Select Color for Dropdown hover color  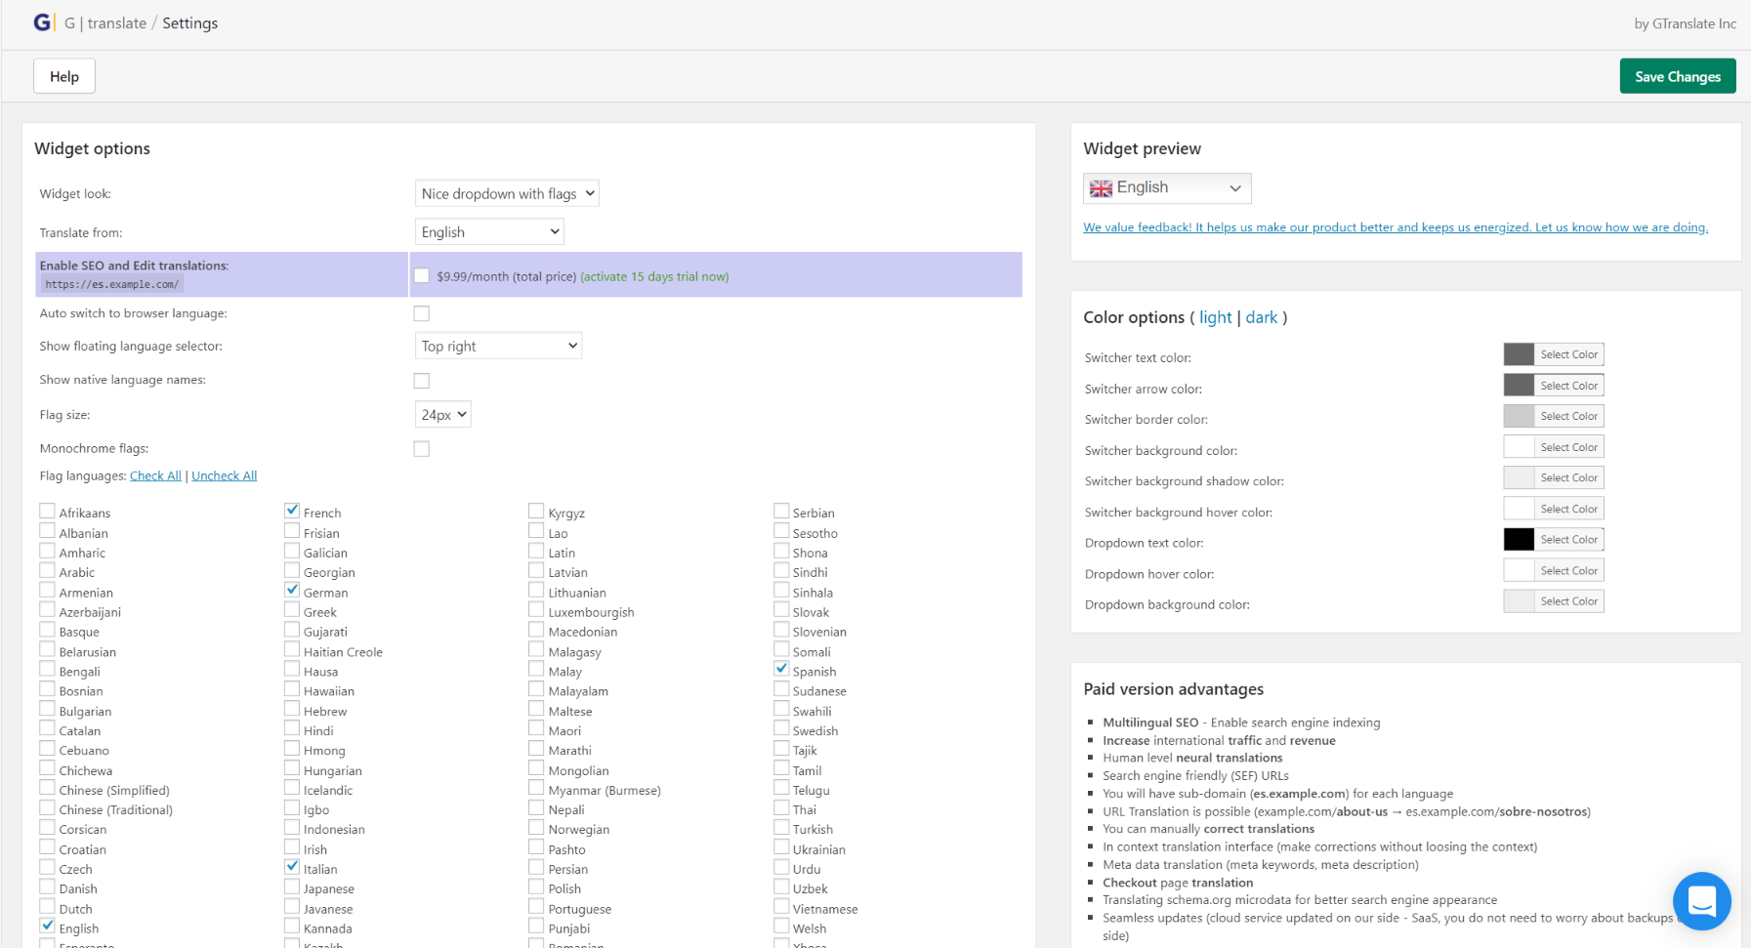(x=1568, y=570)
